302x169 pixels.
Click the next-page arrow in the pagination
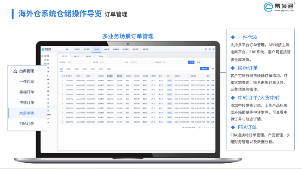214,128
